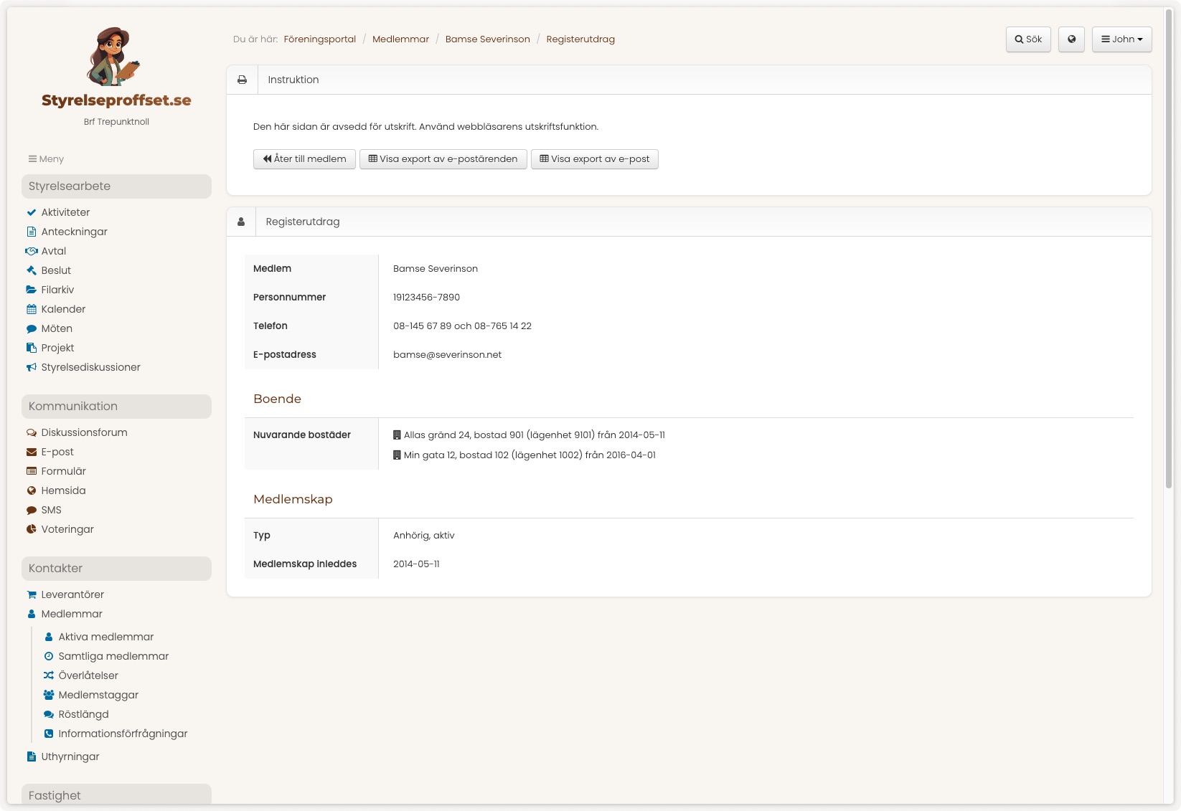1181x811 pixels.
Task: Click the Anteckningar document icon
Action: click(32, 232)
